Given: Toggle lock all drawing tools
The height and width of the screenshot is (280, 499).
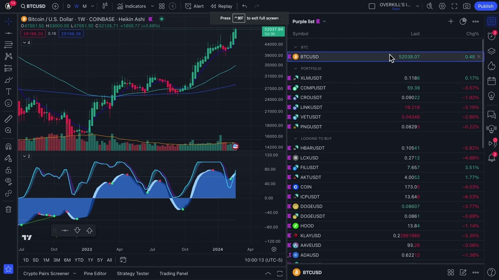Looking at the screenshot, I should pos(9,170).
